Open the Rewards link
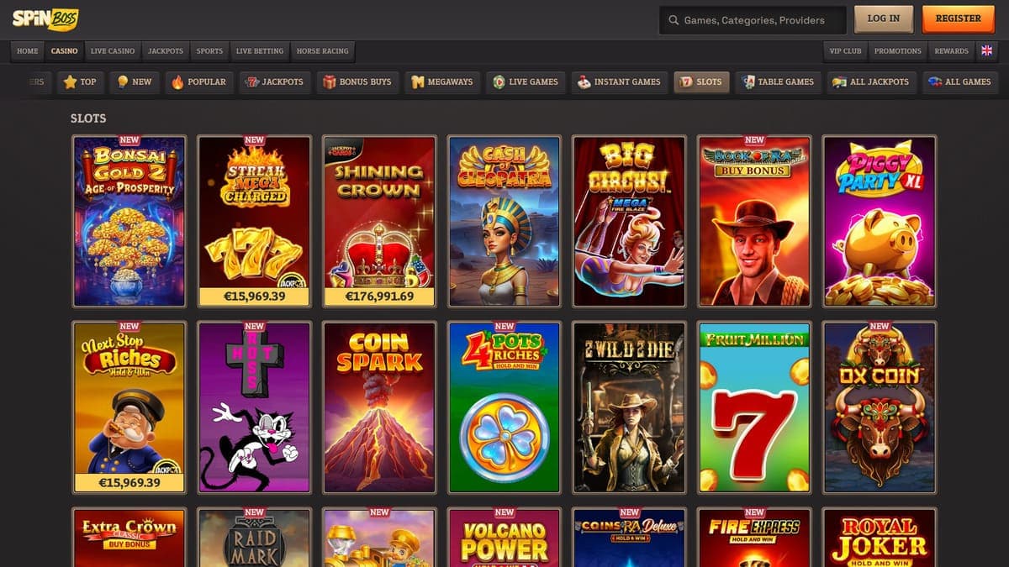Image resolution: width=1009 pixels, height=567 pixels. point(952,51)
